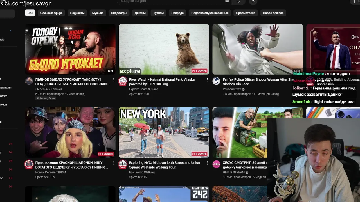The width and height of the screenshot is (360, 202).
Task: Activate voice search microphone
Action: (x=253, y=1)
